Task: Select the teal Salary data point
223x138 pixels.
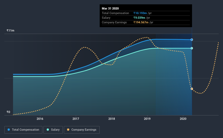Action: pos(192,48)
